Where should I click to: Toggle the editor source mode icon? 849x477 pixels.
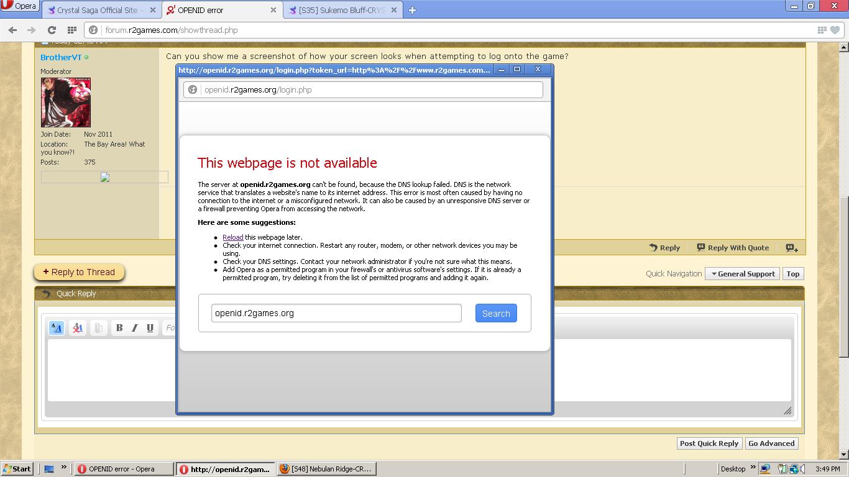[x=57, y=328]
